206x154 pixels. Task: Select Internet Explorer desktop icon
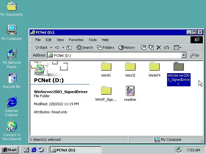(x=12, y=107)
